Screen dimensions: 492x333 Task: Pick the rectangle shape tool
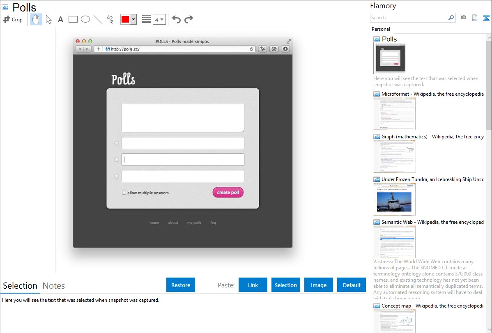tap(73, 19)
